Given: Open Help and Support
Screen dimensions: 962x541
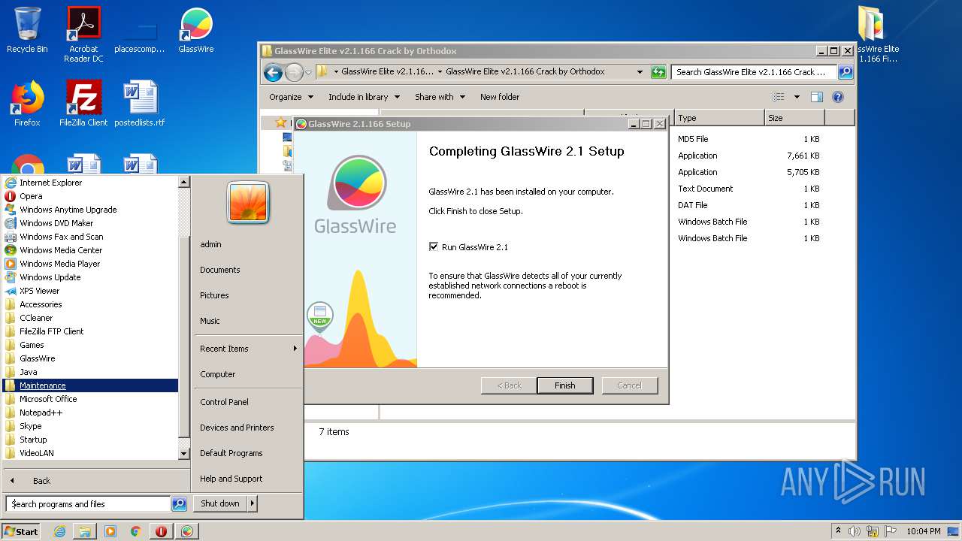Looking at the screenshot, I should (x=231, y=479).
